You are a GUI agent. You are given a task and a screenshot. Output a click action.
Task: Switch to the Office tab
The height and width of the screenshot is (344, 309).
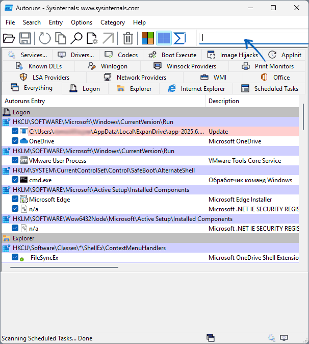275,77
